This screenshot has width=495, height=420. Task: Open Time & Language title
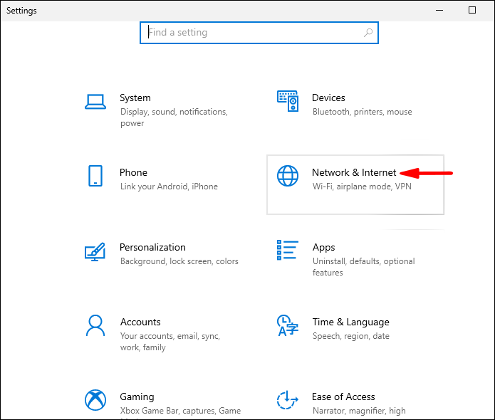pyautogui.click(x=350, y=322)
